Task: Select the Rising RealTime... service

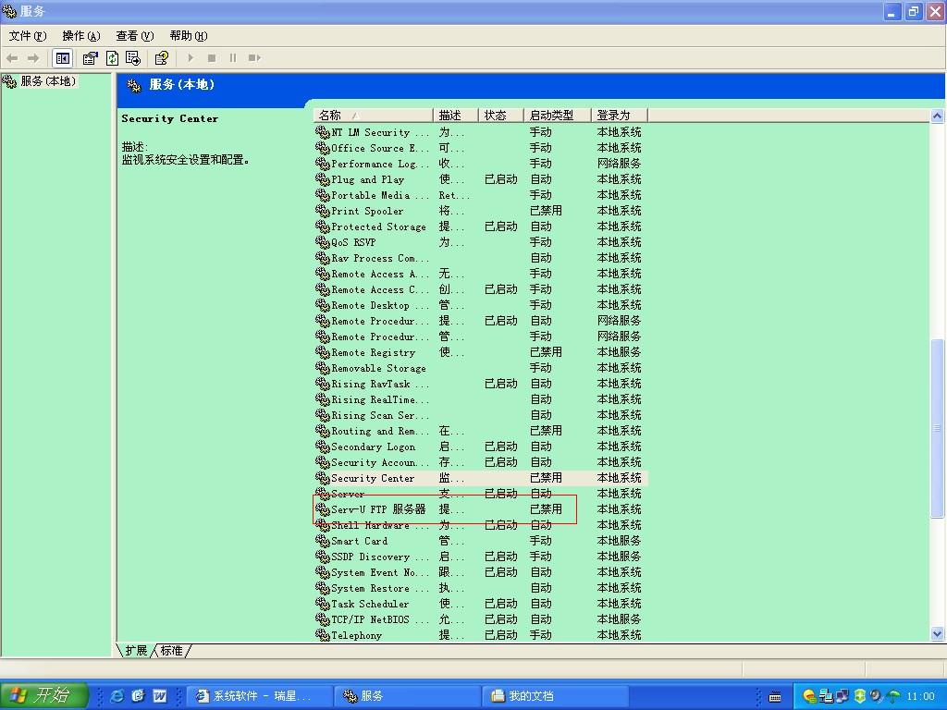Action: click(x=481, y=399)
